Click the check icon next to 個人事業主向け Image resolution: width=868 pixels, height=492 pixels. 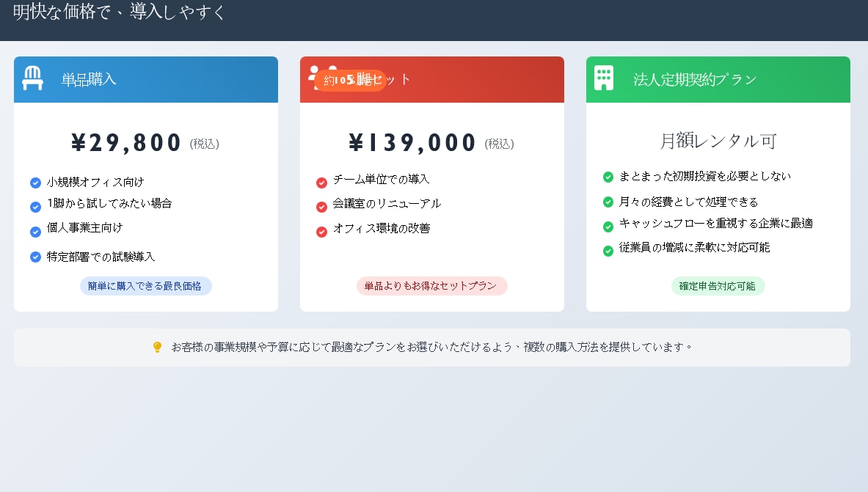[35, 232]
